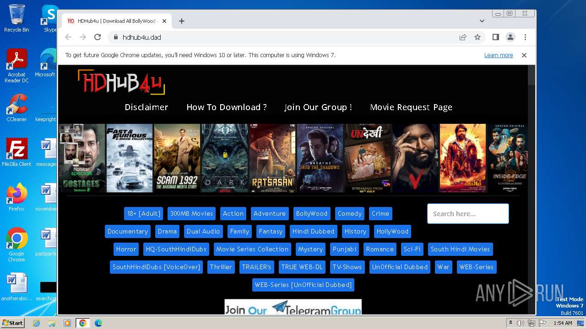The image size is (586, 329).
Task: Open Fast & Furious collection poster
Action: click(130, 158)
